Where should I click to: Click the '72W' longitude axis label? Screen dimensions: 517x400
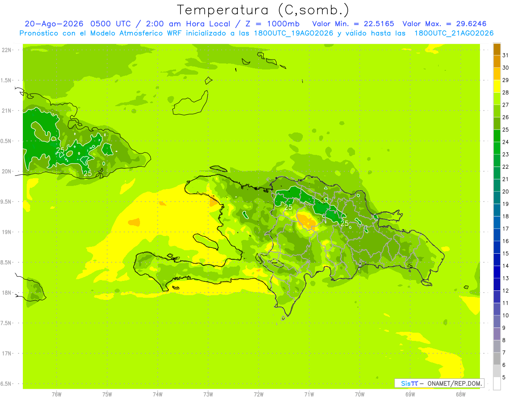[258, 394]
